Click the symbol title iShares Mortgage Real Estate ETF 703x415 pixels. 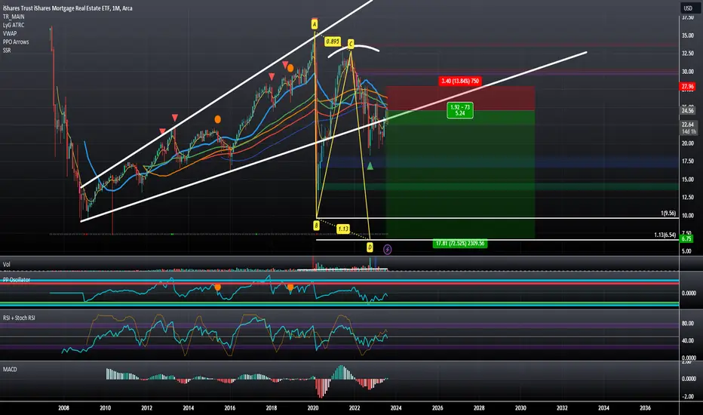coord(67,8)
